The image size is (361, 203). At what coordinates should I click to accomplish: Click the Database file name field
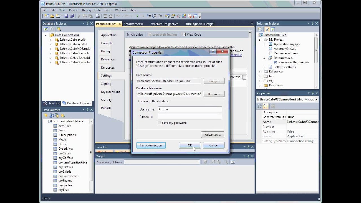169,94
